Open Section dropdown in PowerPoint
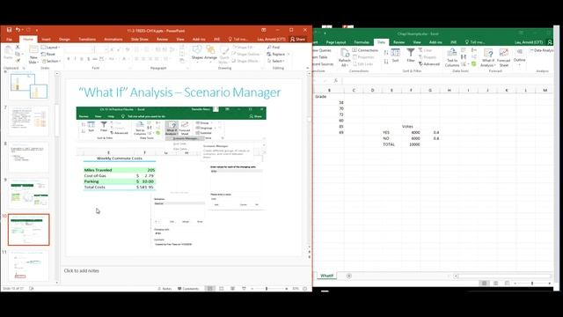Viewport: 563px width, 317px height. click(x=51, y=61)
